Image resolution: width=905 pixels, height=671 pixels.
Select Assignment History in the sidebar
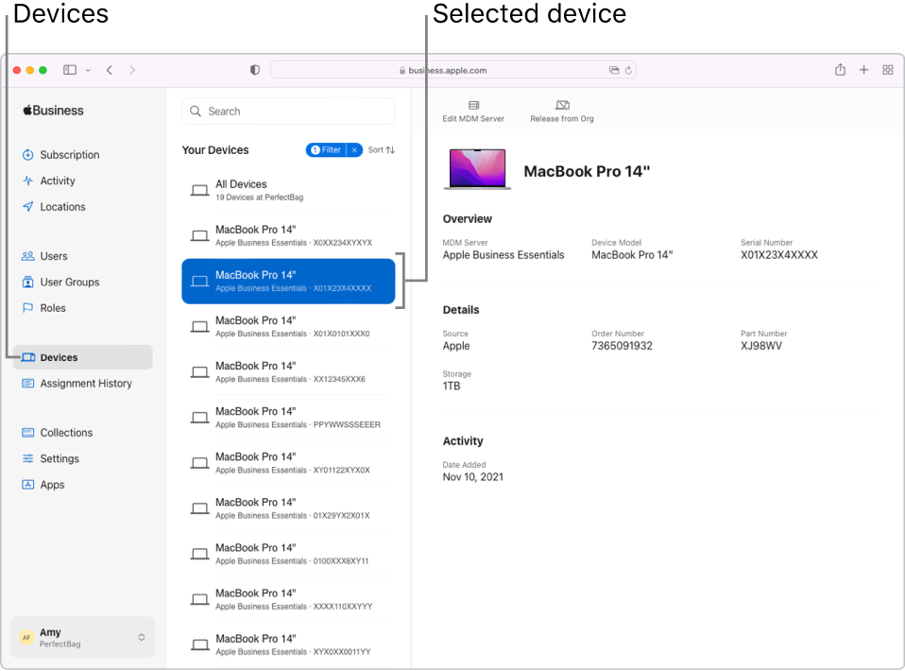coord(85,384)
